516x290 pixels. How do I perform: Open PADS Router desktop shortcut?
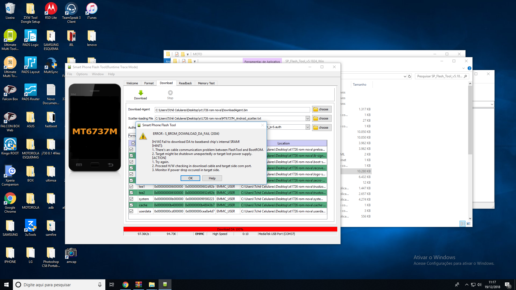30,92
